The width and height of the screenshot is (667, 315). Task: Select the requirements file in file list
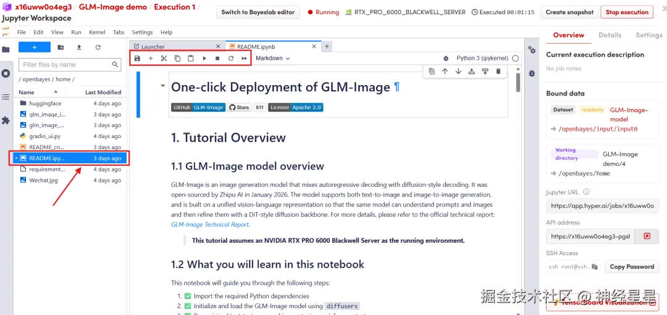click(x=70, y=170)
